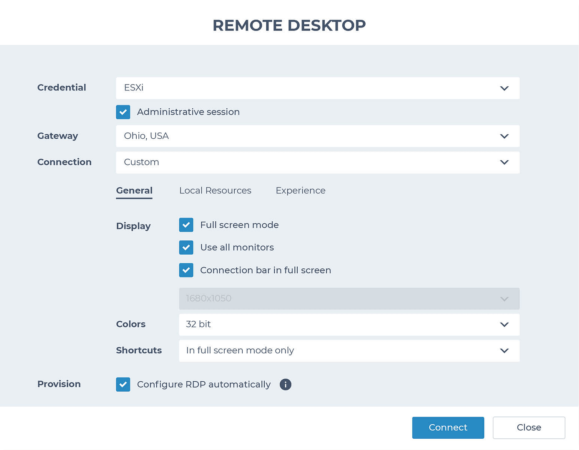Disable Full screen mode
579x450 pixels.
tap(186, 225)
